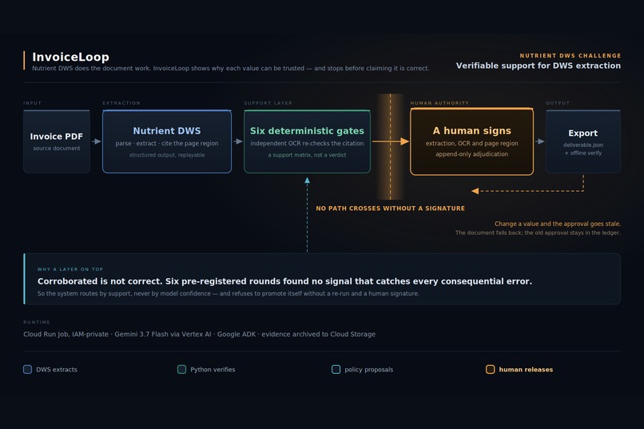Click the InvoiceLoop title
Viewport: 644px width, 429px height.
70,57
